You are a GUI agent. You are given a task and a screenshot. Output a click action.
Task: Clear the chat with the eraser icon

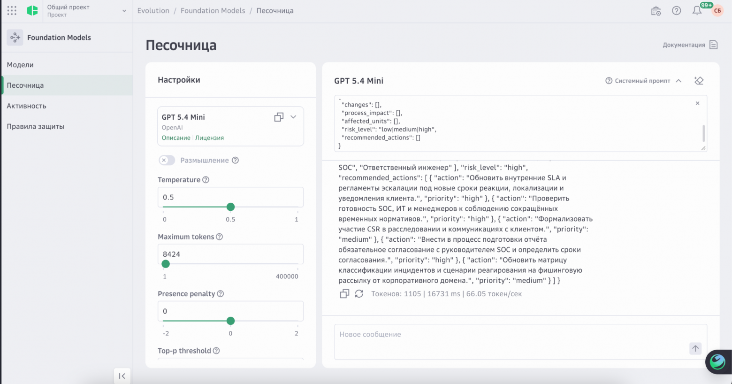(699, 81)
